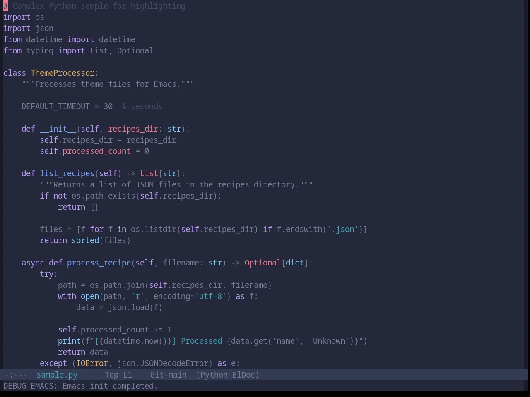Viewport: 530px width, 397px height.
Task: Click the __init__ method name
Action: (x=58, y=129)
